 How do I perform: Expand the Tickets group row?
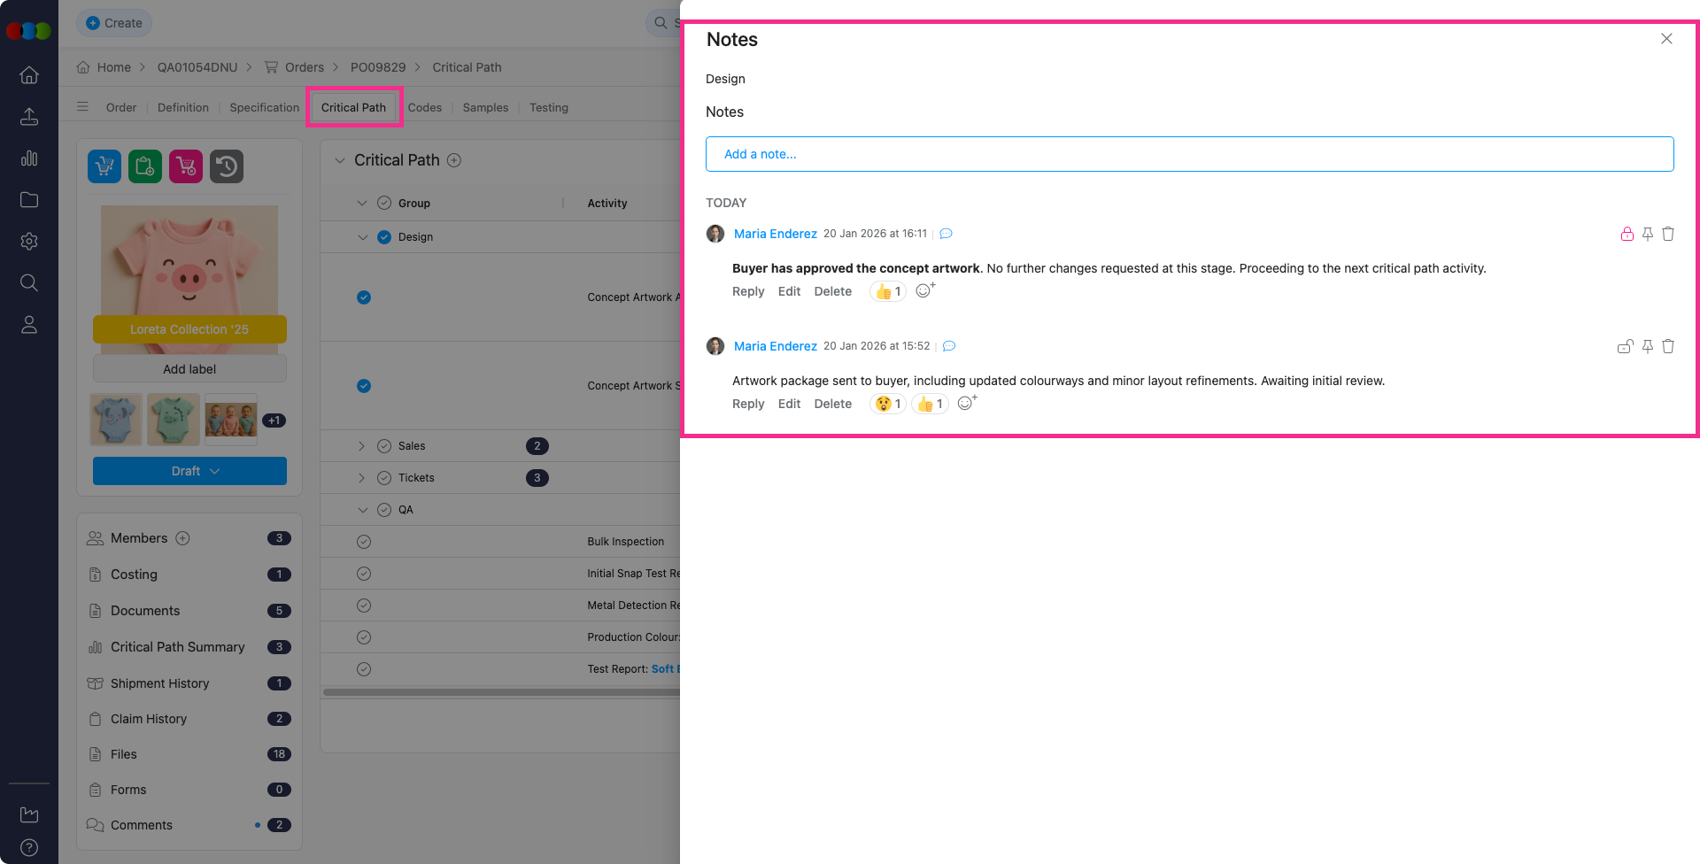[361, 478]
